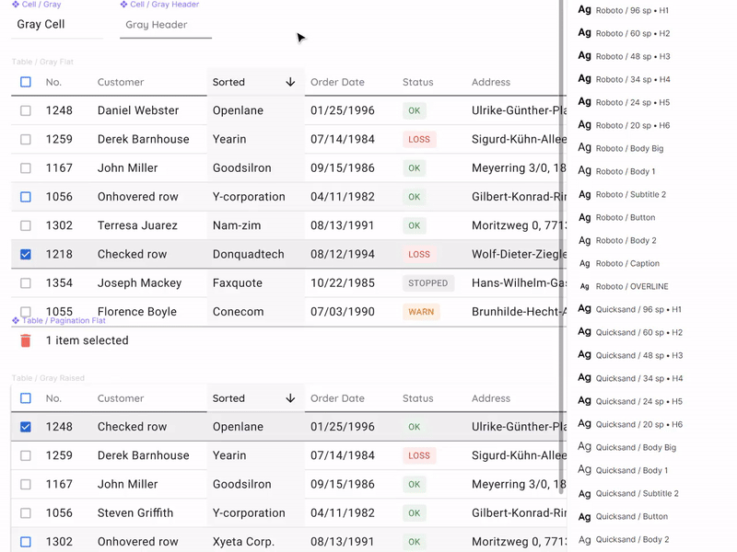Tick the Steven Griffith row checkbox

[x=26, y=513]
